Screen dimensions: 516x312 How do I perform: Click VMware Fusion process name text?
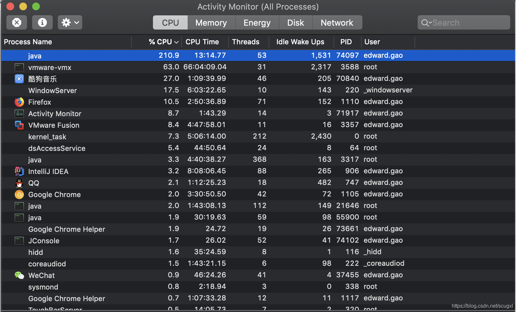[x=54, y=125]
